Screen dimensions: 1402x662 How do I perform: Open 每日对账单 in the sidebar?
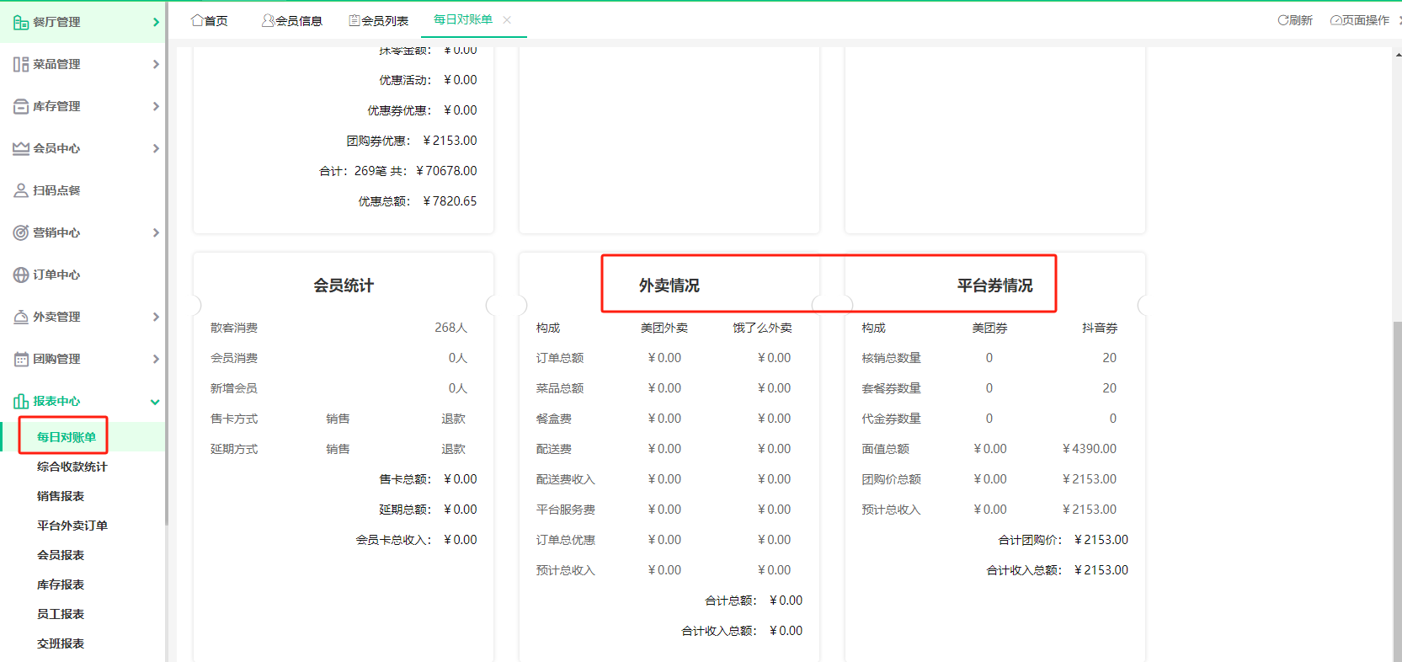(67, 437)
